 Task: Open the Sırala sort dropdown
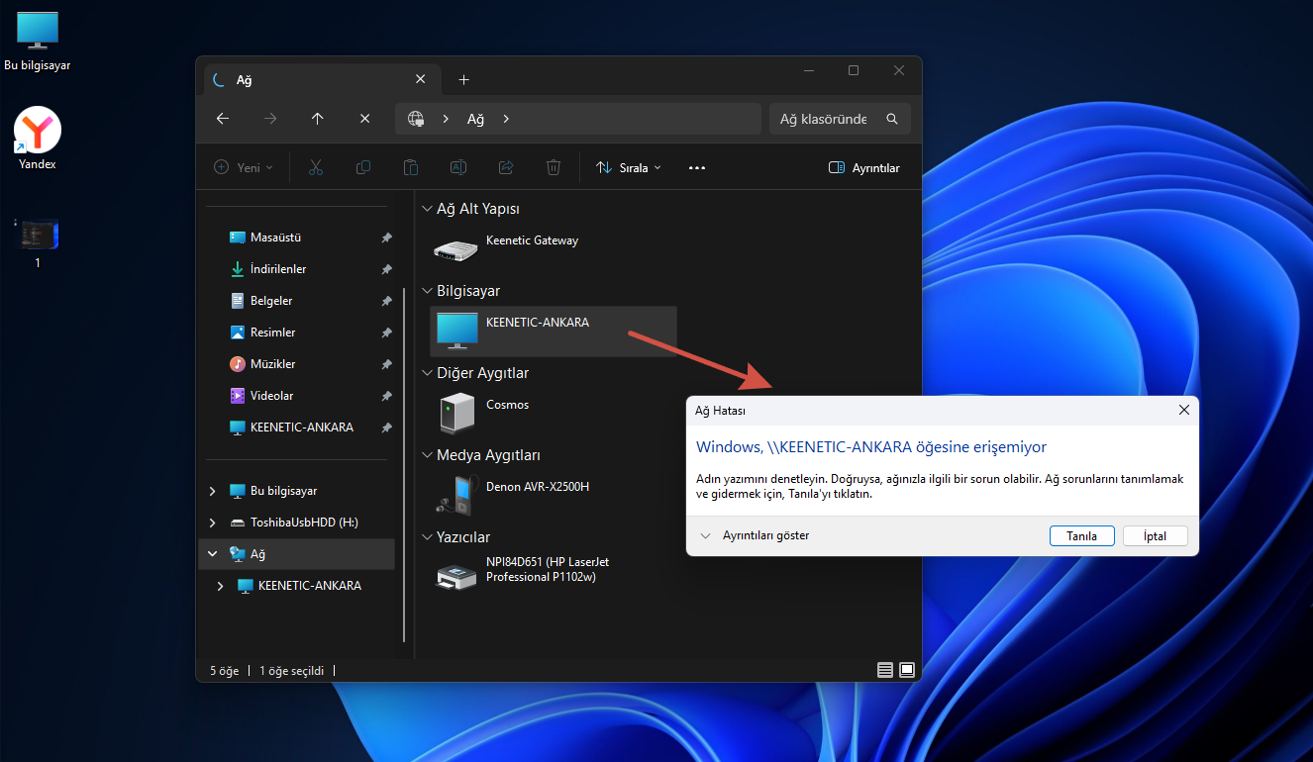coord(629,168)
